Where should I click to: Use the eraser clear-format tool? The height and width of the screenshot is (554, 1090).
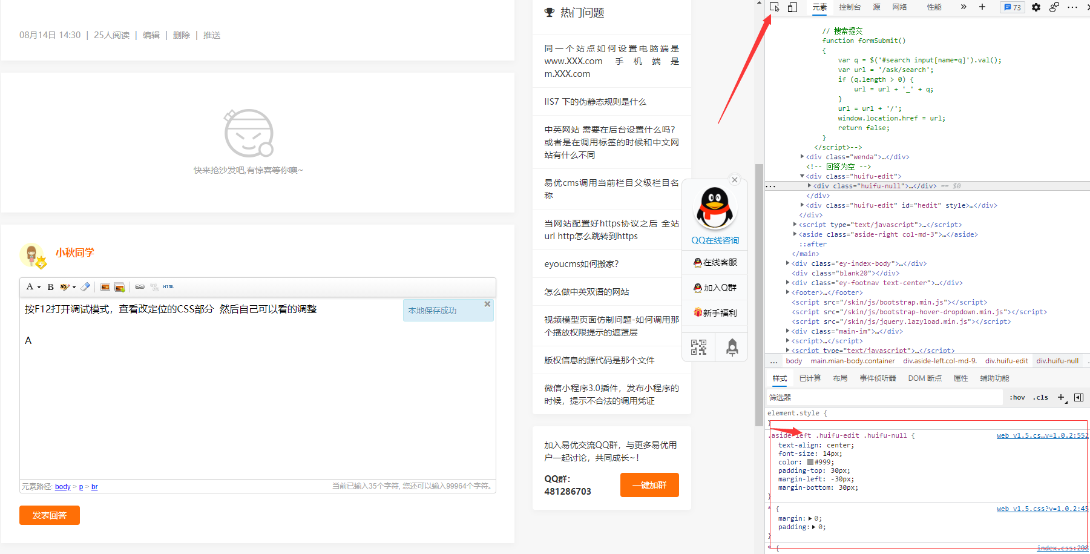(85, 287)
